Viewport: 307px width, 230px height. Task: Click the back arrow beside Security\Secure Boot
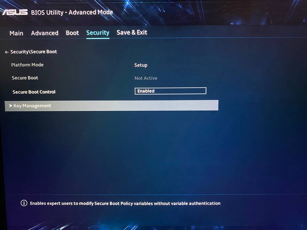click(x=7, y=52)
